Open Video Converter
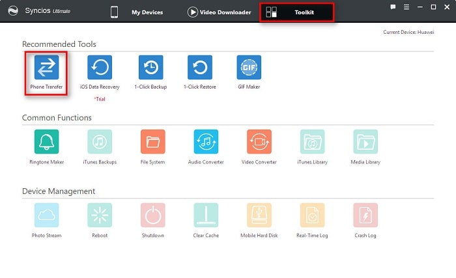The image size is (456, 278). (x=259, y=142)
